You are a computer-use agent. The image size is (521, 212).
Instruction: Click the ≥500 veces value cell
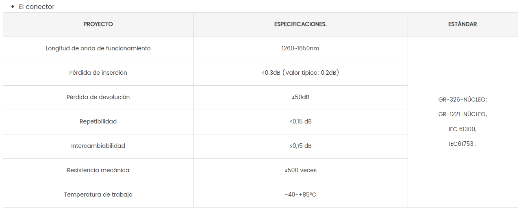[301, 171]
